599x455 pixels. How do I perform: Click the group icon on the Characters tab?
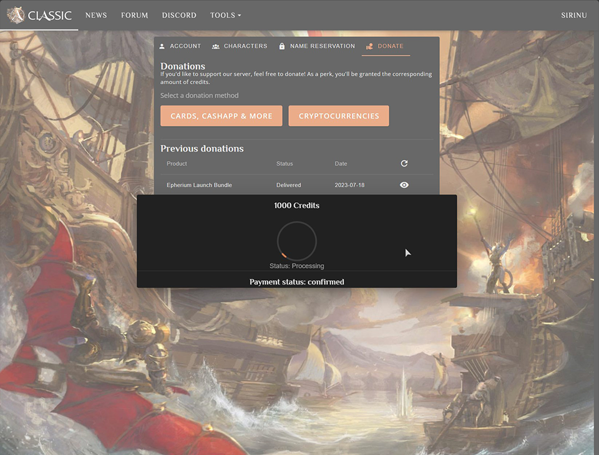(216, 46)
